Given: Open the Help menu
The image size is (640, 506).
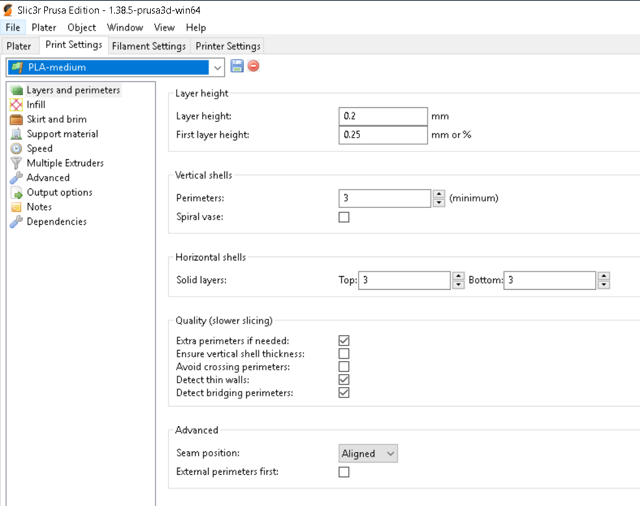Looking at the screenshot, I should tap(196, 27).
